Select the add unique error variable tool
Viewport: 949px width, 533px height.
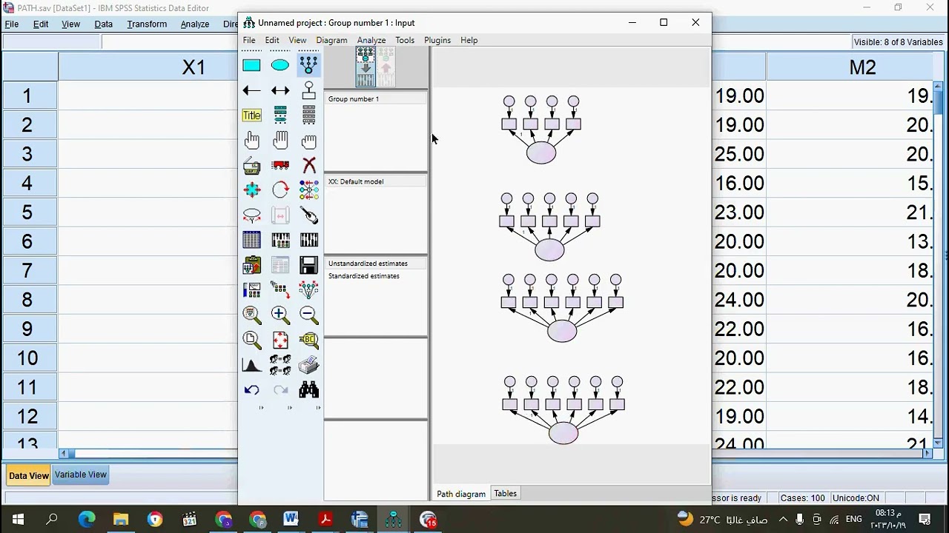coord(308,90)
